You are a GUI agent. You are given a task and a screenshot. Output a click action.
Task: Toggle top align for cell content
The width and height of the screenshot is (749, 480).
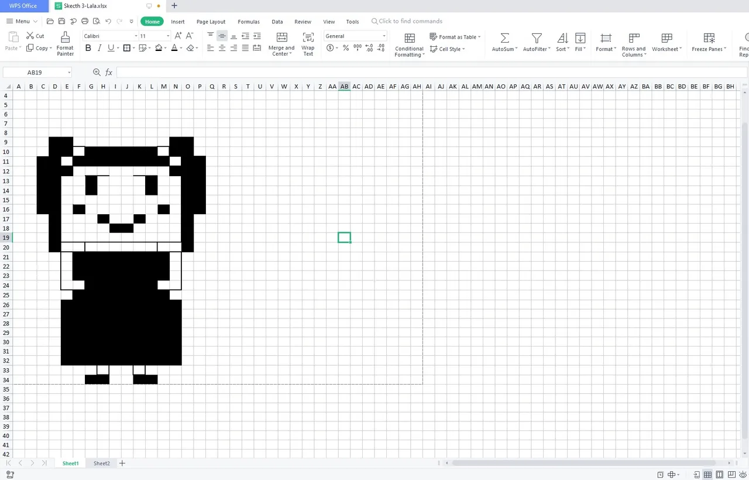click(x=211, y=36)
